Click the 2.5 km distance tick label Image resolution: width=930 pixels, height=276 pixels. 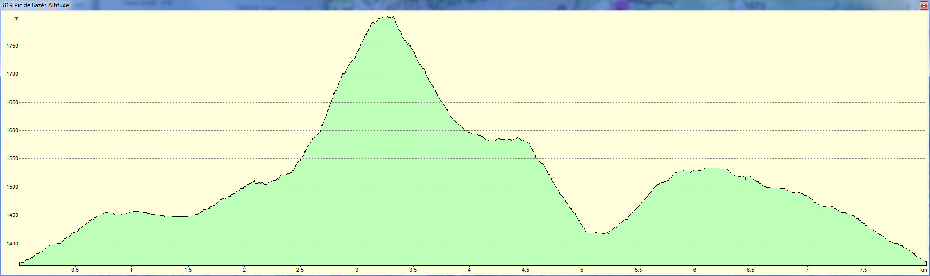(x=300, y=270)
